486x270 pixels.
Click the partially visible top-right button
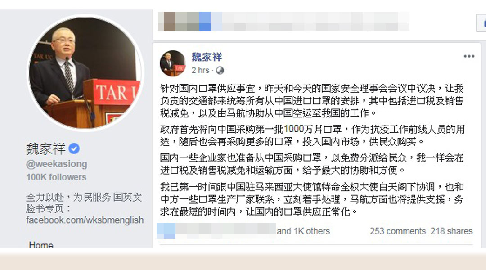481,23
